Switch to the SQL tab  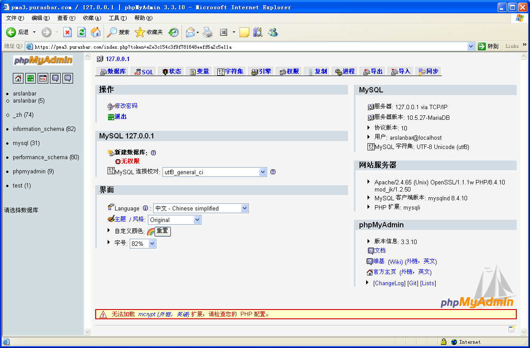coord(143,72)
